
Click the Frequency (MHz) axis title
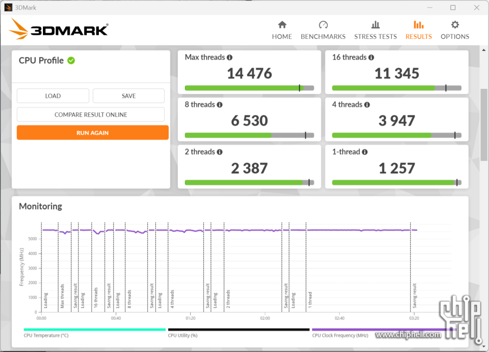21,267
